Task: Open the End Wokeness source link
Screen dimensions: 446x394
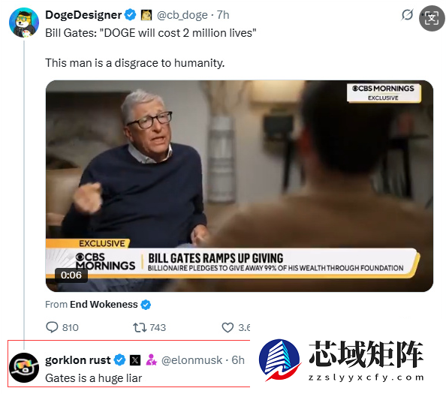Action: point(104,305)
